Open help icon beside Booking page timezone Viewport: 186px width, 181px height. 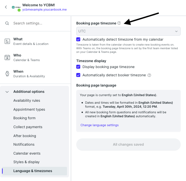(119, 23)
